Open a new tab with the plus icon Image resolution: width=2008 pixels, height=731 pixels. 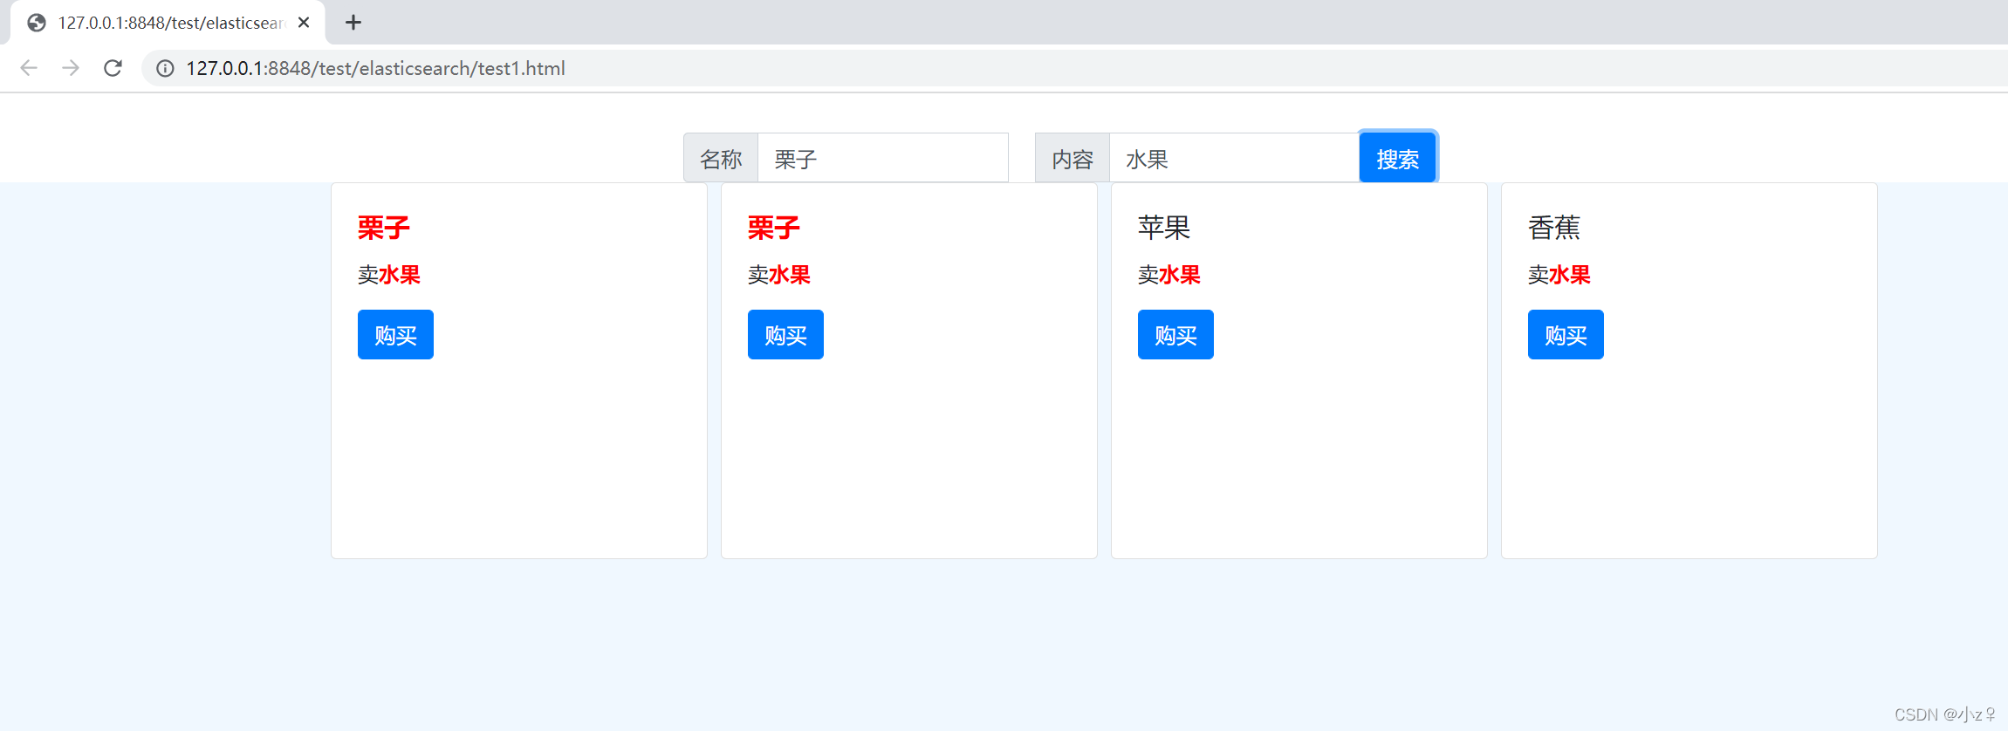tap(353, 23)
